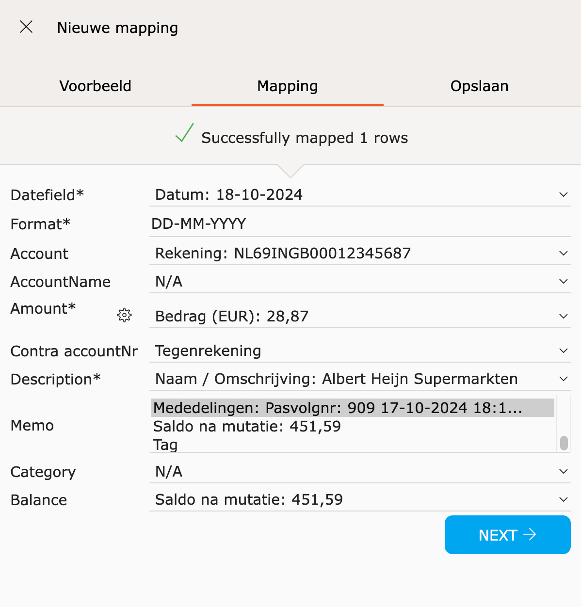Open Amount settings gear icon
The height and width of the screenshot is (607, 581).
(x=124, y=315)
